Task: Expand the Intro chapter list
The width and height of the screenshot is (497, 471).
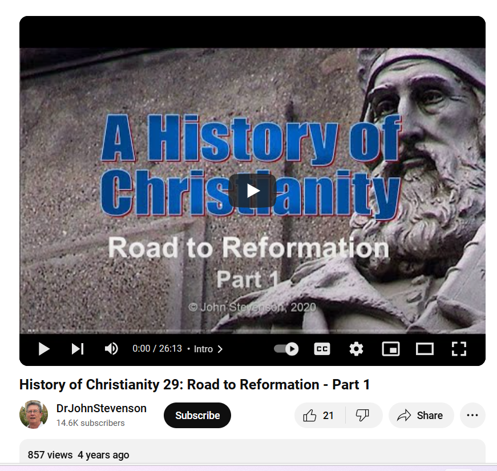Action: 208,349
